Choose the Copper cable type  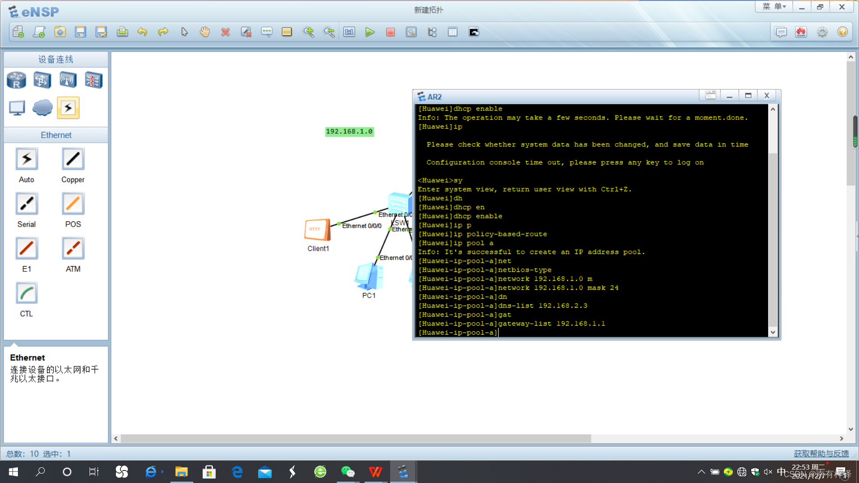point(73,159)
